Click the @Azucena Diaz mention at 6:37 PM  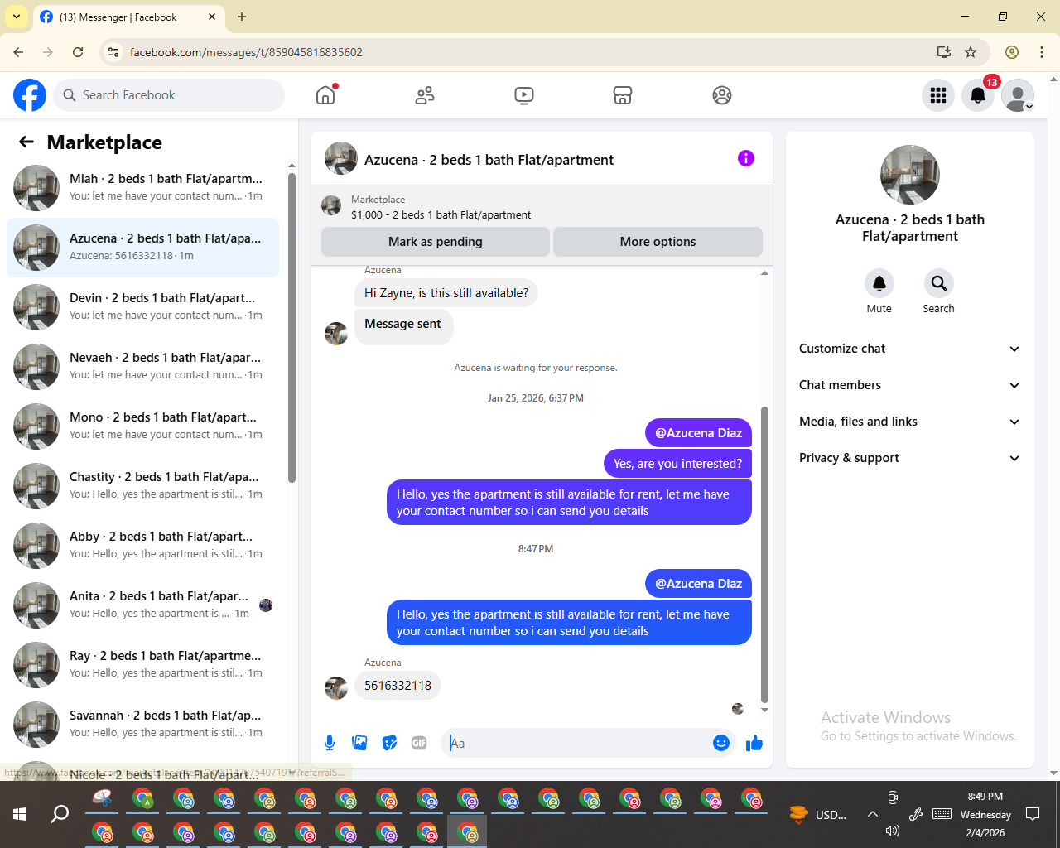pos(698,433)
